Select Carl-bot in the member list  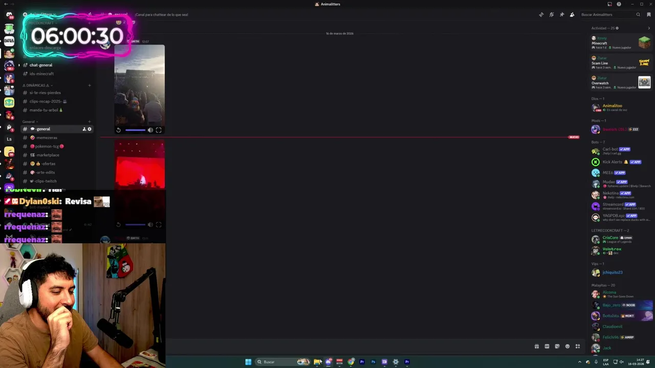click(x=621, y=151)
